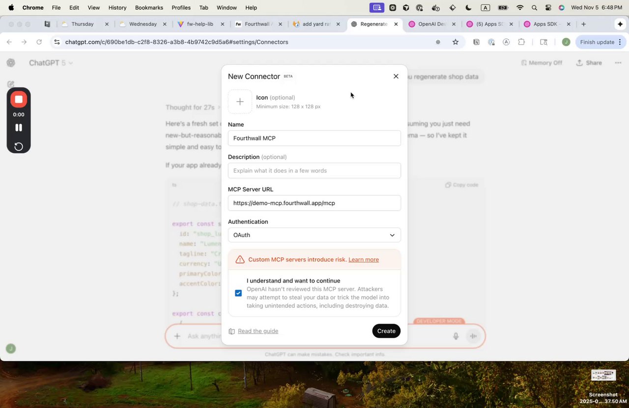The width and height of the screenshot is (629, 408).
Task: Click the browser back arrow
Action: pyautogui.click(x=9, y=42)
